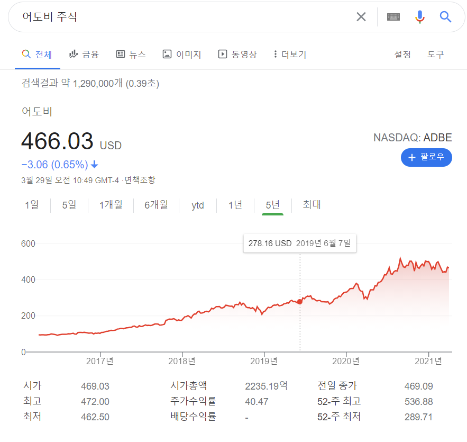
Task: Open the 뉴스 tab
Action: (131, 54)
